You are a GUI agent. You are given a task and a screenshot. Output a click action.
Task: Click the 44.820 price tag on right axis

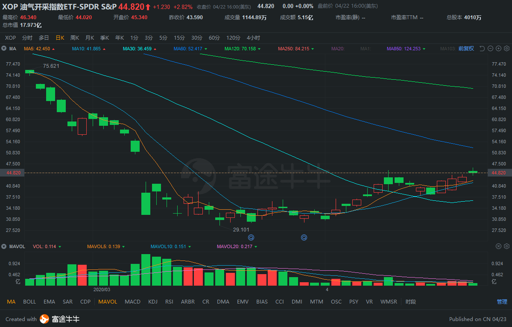click(x=499, y=173)
